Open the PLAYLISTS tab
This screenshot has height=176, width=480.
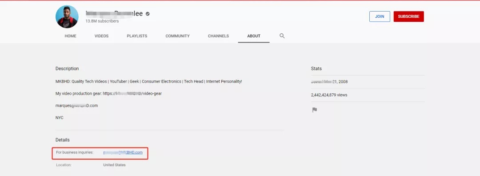137,36
